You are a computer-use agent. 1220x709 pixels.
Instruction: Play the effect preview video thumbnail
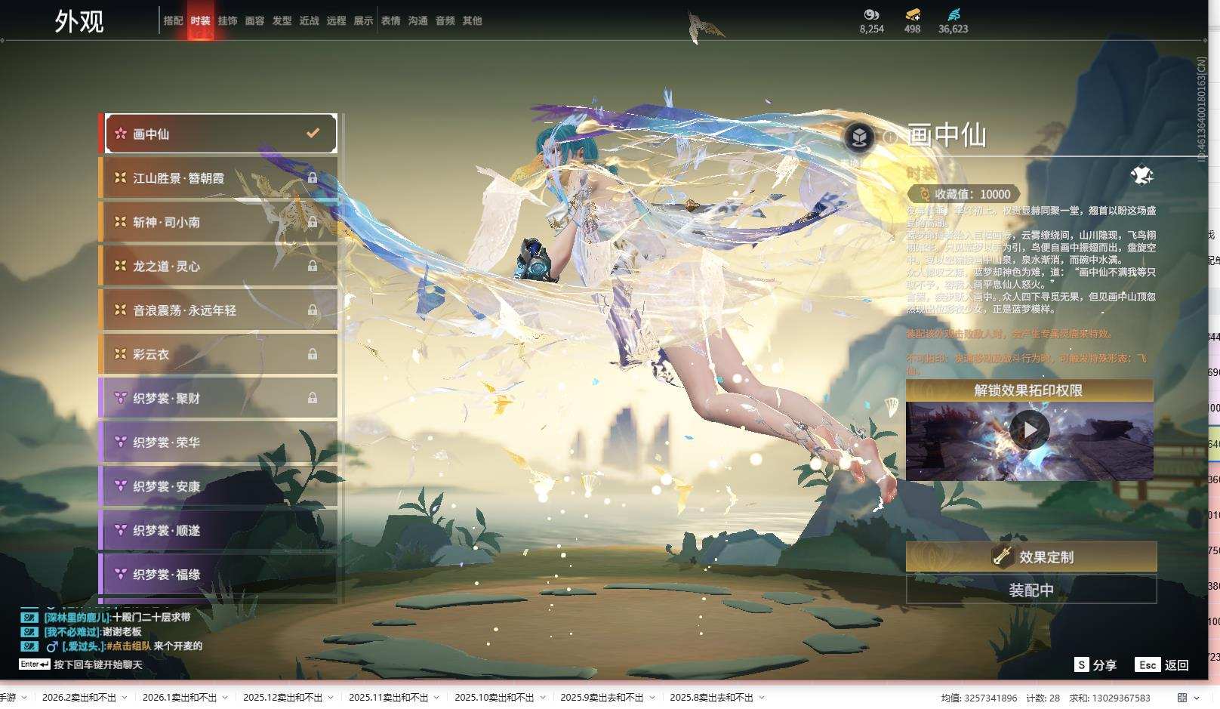[1029, 430]
